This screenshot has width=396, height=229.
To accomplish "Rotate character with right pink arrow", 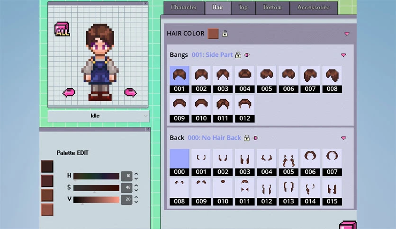I will coord(130,93).
